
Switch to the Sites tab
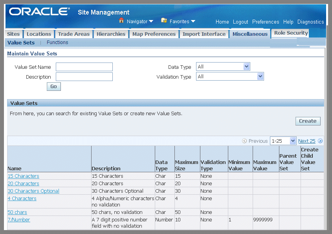tap(13, 34)
